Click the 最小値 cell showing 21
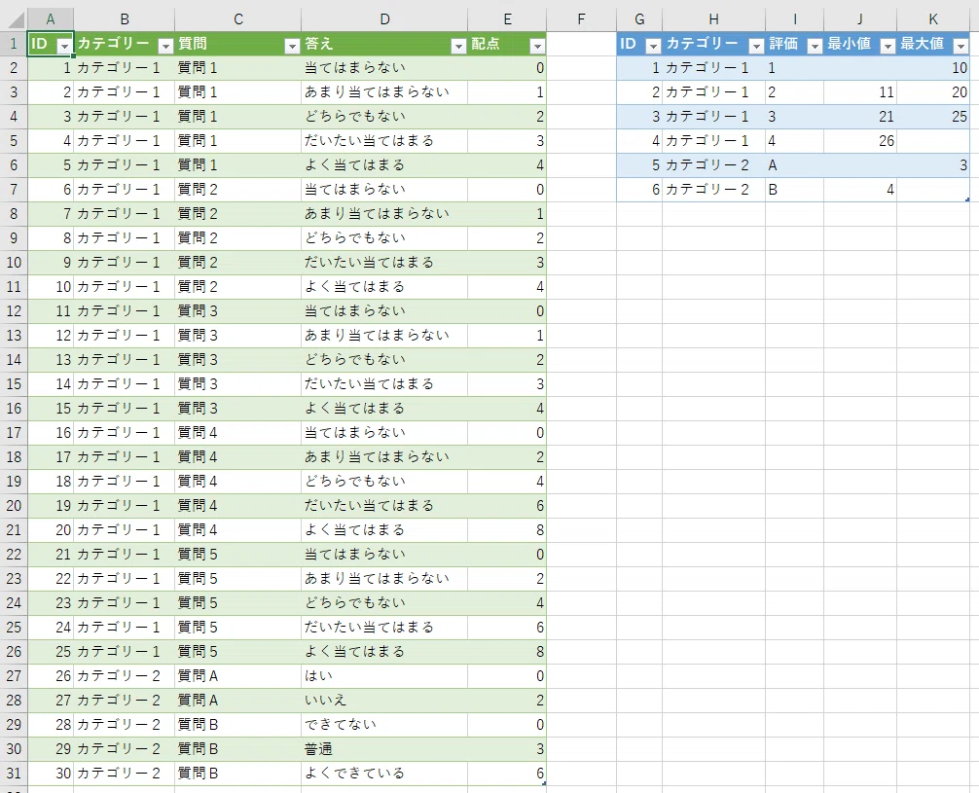979x793 pixels. tap(860, 116)
